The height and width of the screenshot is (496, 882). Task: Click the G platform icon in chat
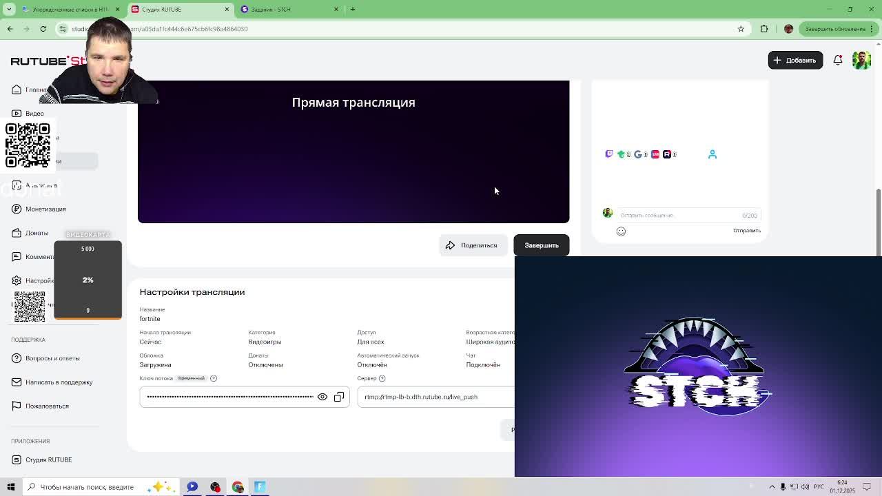(x=637, y=154)
